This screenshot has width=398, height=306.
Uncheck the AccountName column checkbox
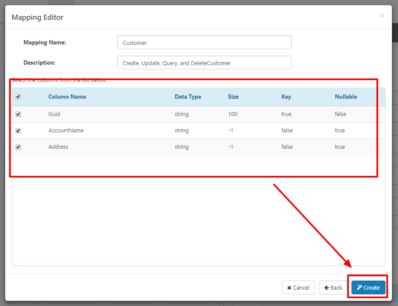tap(18, 131)
